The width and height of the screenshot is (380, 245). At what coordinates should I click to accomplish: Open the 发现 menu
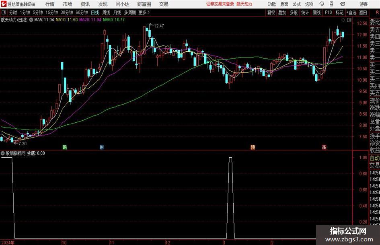[103, 4]
